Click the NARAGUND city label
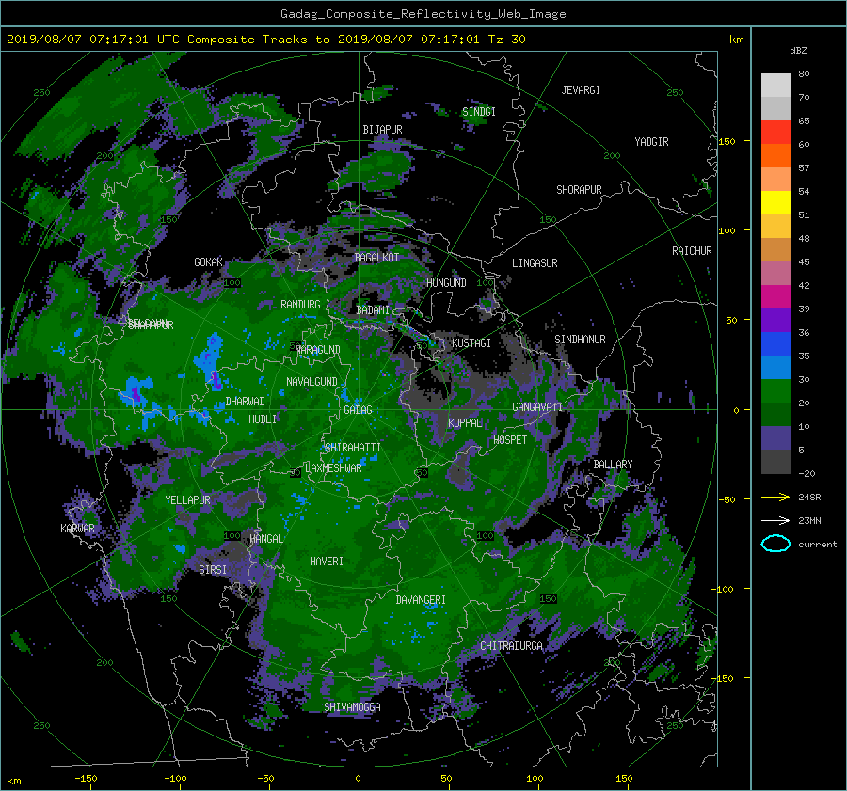 pos(318,350)
